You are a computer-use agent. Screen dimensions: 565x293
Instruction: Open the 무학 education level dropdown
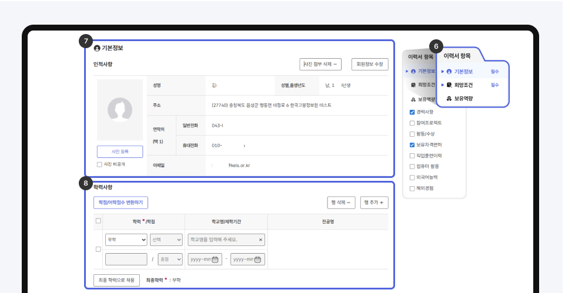(x=126, y=240)
